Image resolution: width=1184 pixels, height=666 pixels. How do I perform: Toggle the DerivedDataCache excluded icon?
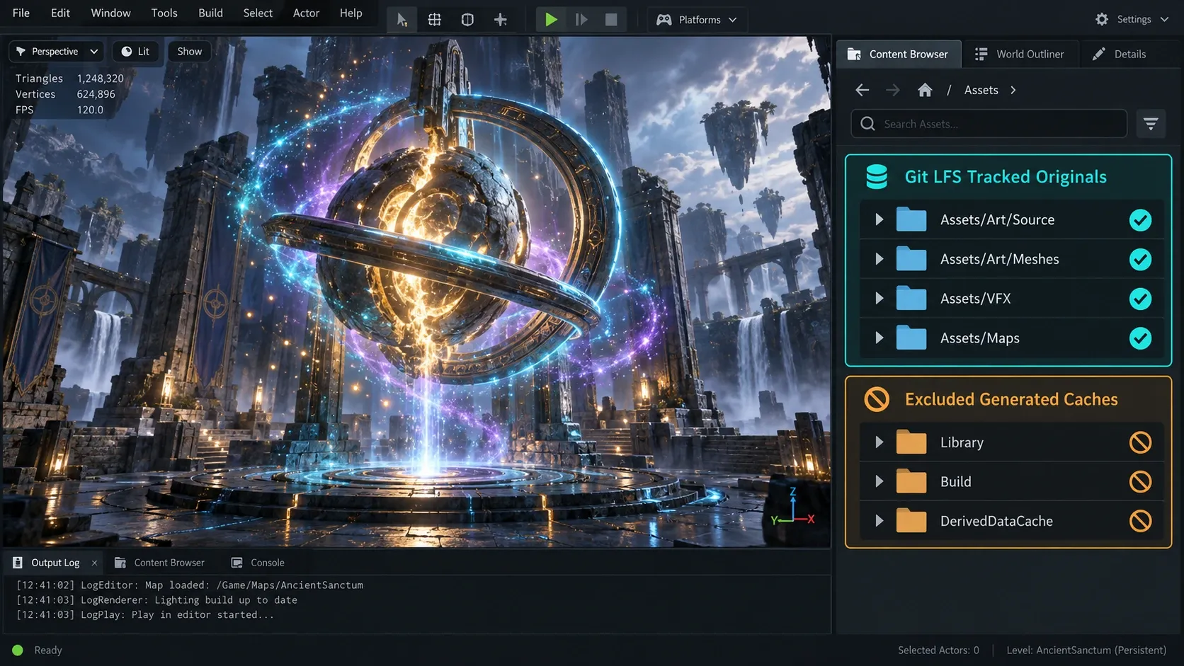[1140, 521]
